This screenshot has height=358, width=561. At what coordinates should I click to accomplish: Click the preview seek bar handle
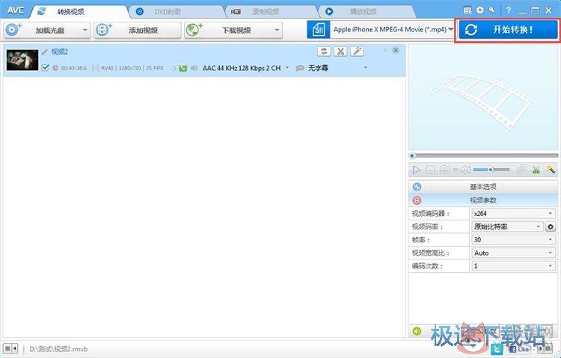(412, 155)
